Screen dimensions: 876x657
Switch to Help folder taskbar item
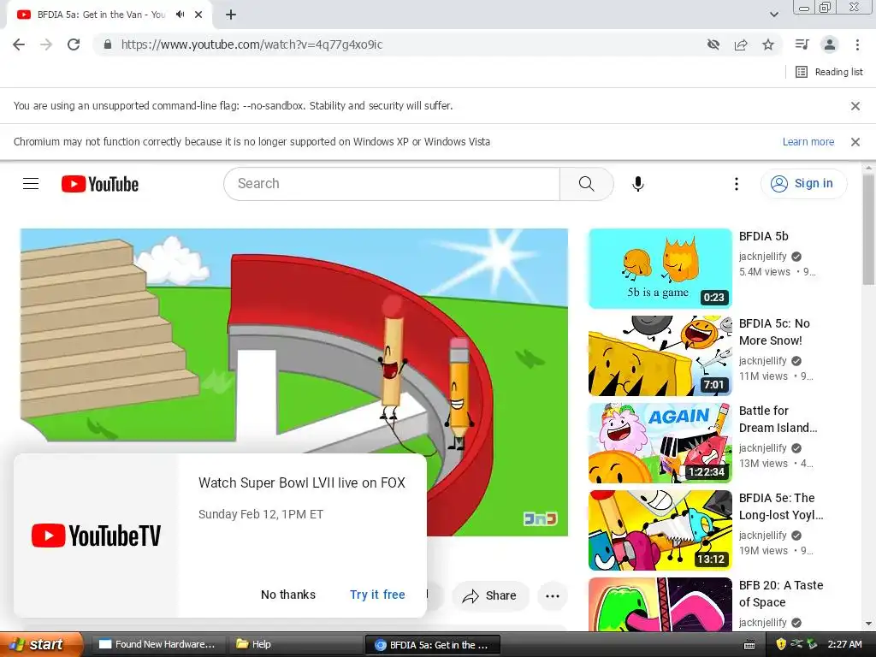coord(294,645)
